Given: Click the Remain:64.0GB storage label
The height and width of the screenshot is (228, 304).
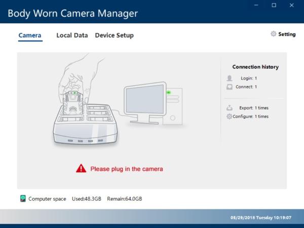Looking at the screenshot, I should tap(124, 199).
